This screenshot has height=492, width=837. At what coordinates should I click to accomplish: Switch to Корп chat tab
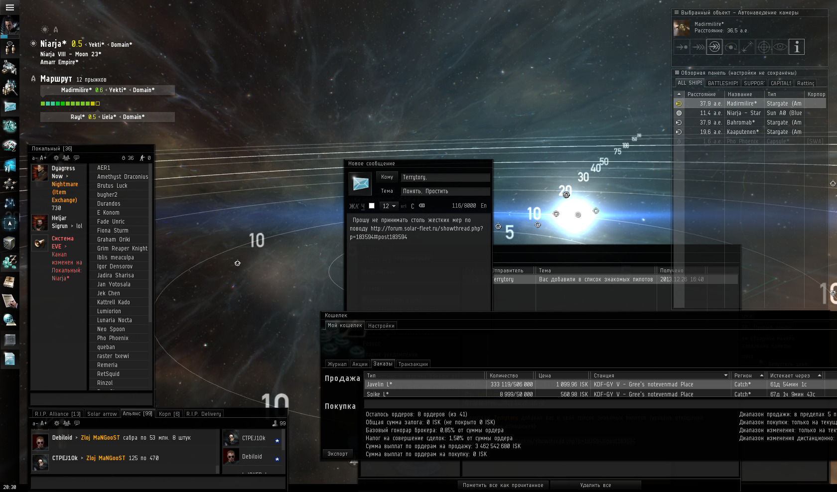[169, 414]
